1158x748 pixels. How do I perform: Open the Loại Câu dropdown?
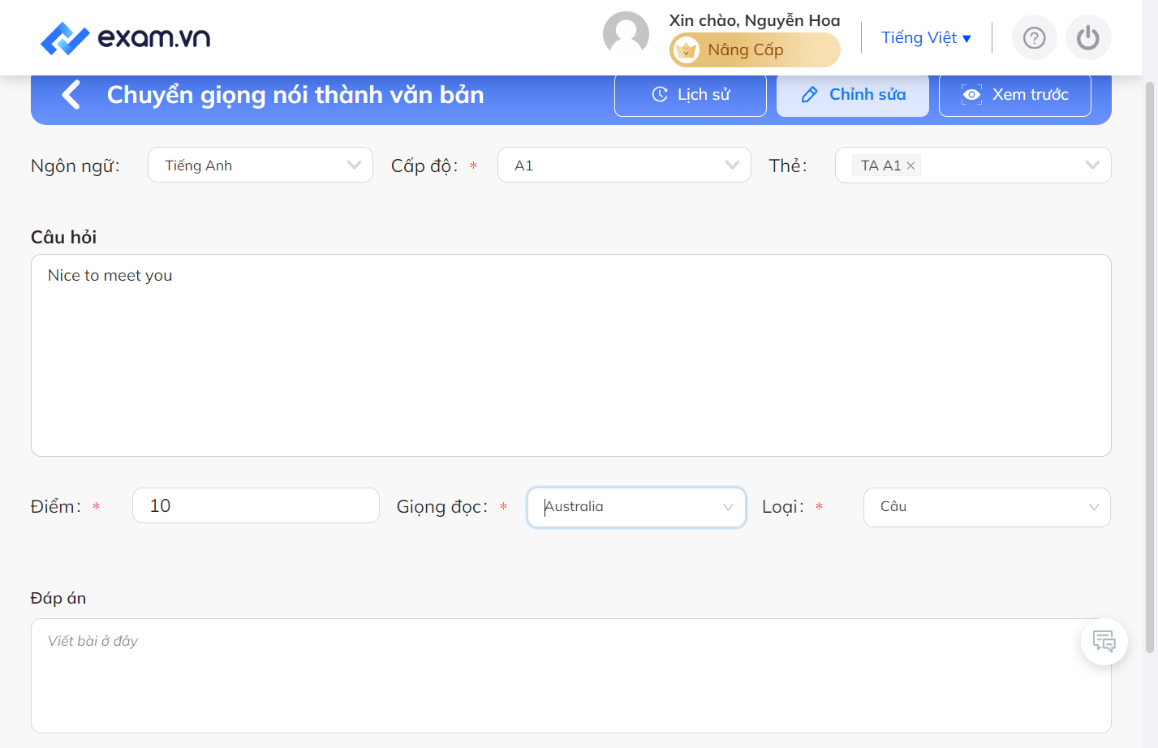tap(987, 507)
